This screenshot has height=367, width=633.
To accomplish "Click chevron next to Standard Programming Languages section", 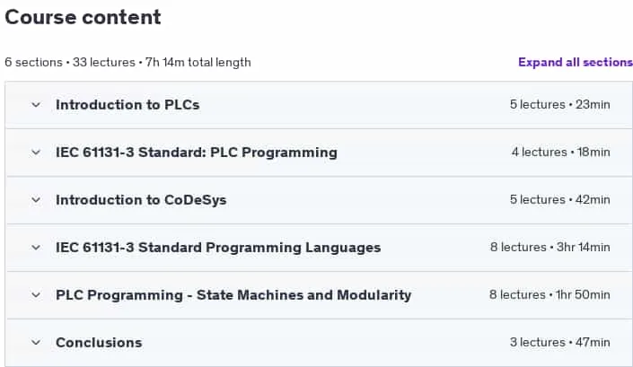I will tap(36, 248).
